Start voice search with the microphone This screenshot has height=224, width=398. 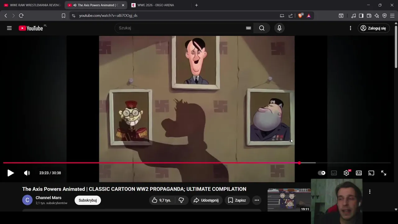(x=279, y=28)
